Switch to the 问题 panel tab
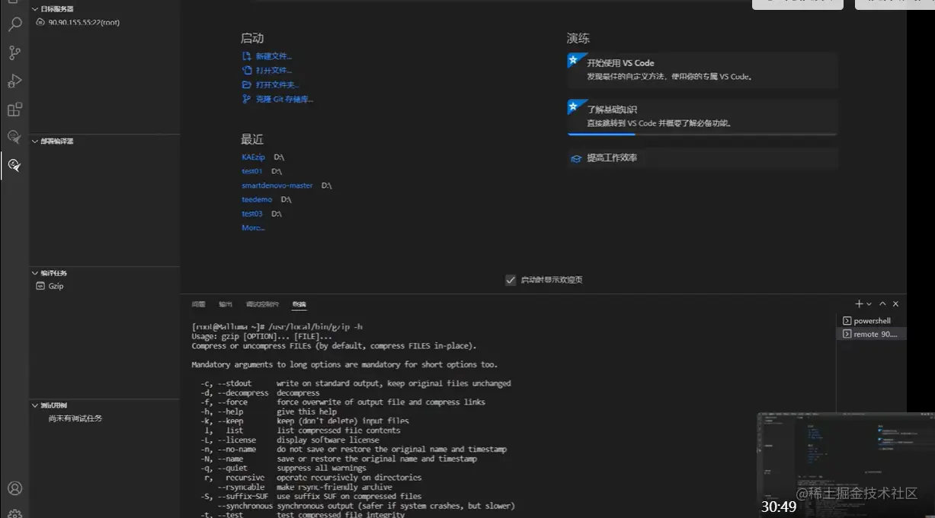 coord(199,304)
